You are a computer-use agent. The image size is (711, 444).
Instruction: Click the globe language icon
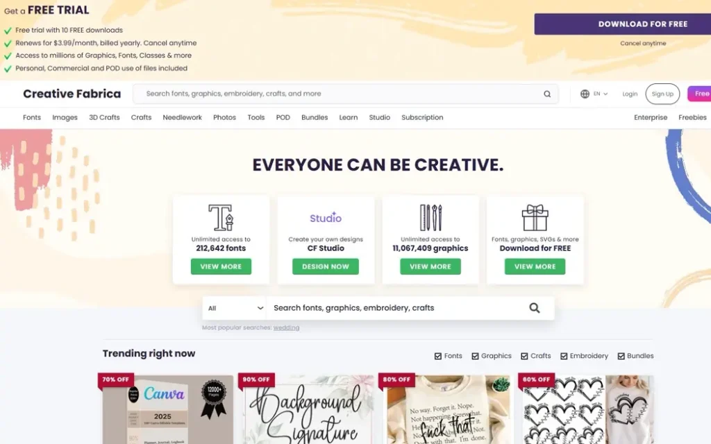point(585,94)
